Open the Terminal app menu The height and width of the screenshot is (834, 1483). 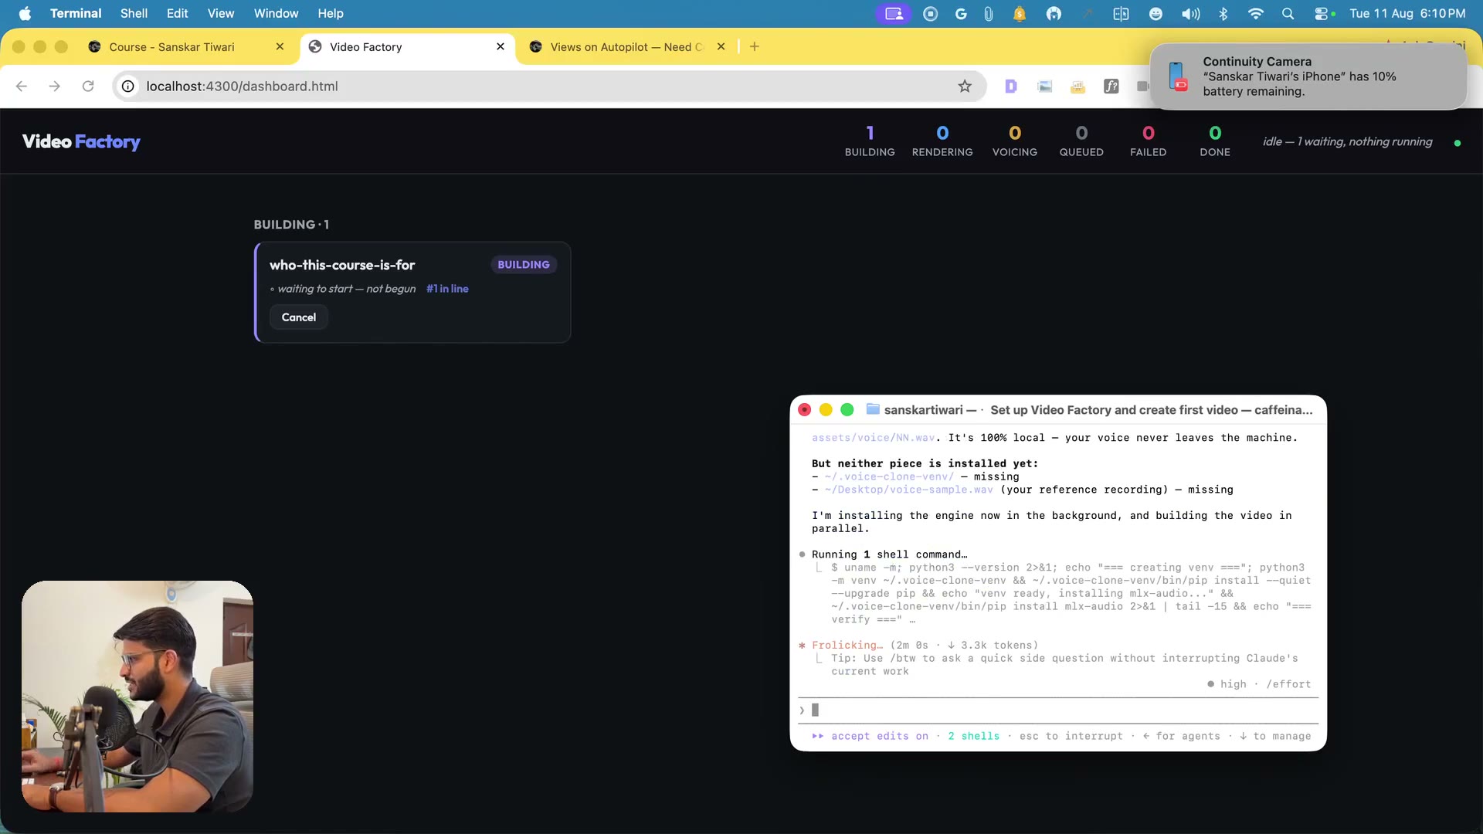point(76,13)
